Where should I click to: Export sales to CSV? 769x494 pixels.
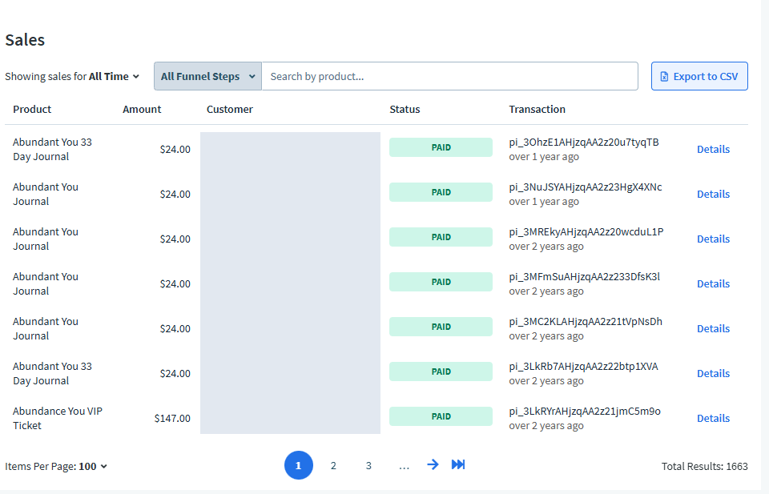click(x=699, y=76)
